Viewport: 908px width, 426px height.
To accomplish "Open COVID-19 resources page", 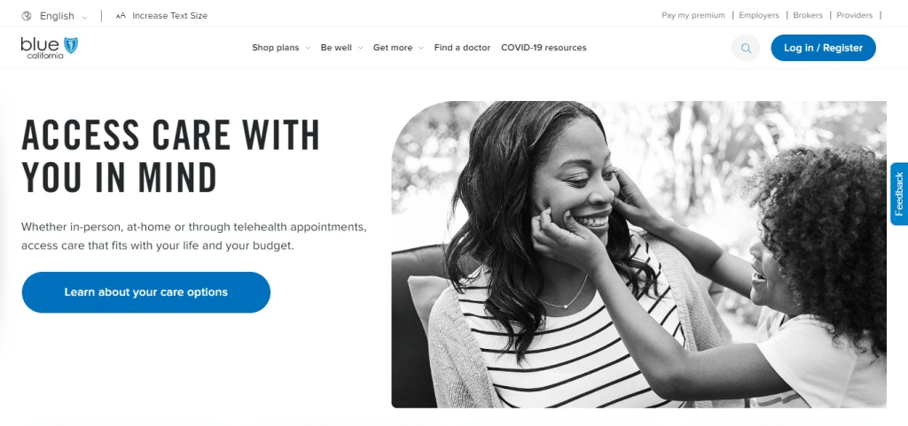I will (544, 48).
